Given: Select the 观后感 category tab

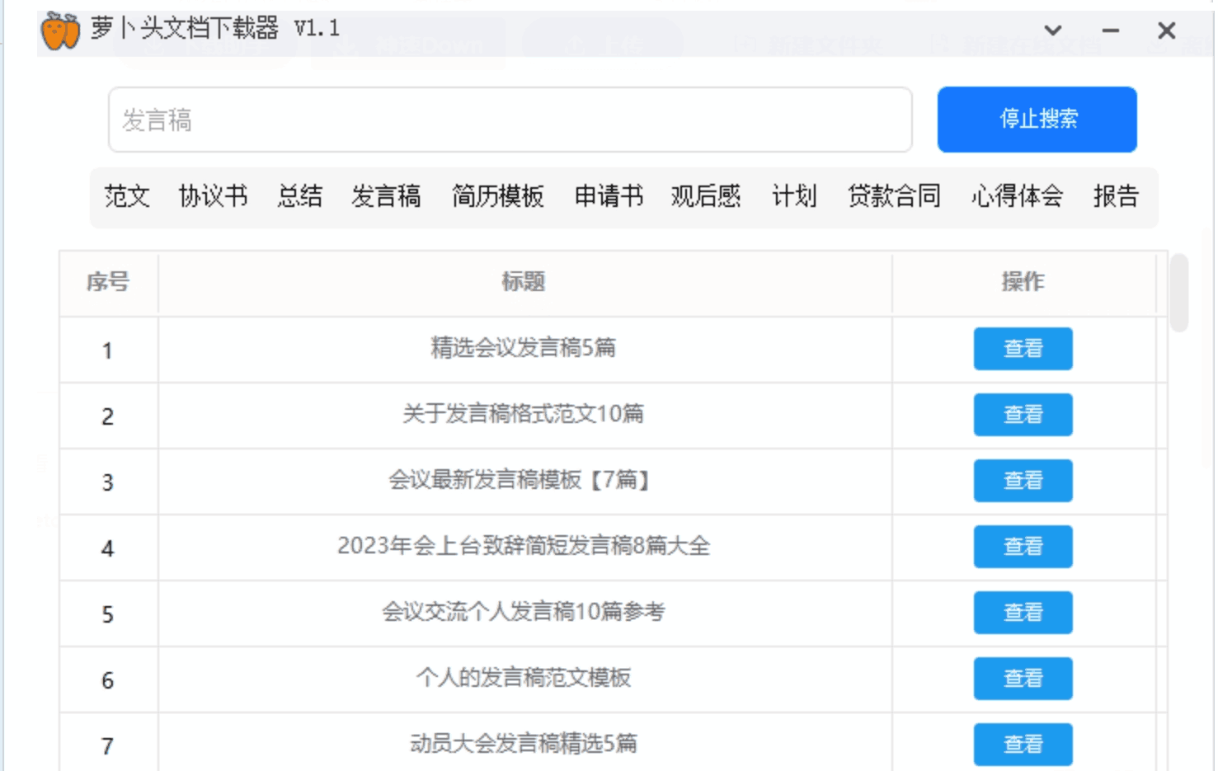Looking at the screenshot, I should 705,197.
